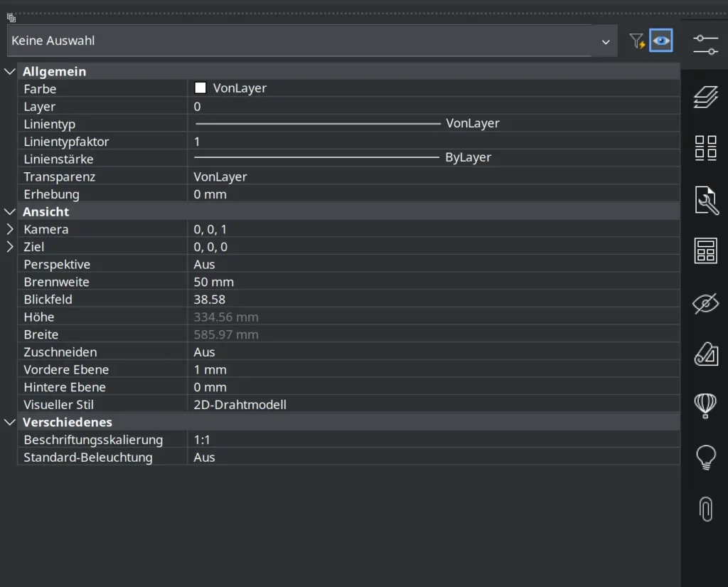Open the material roll panel icon
Screen dimensions: 728x587
click(706, 354)
